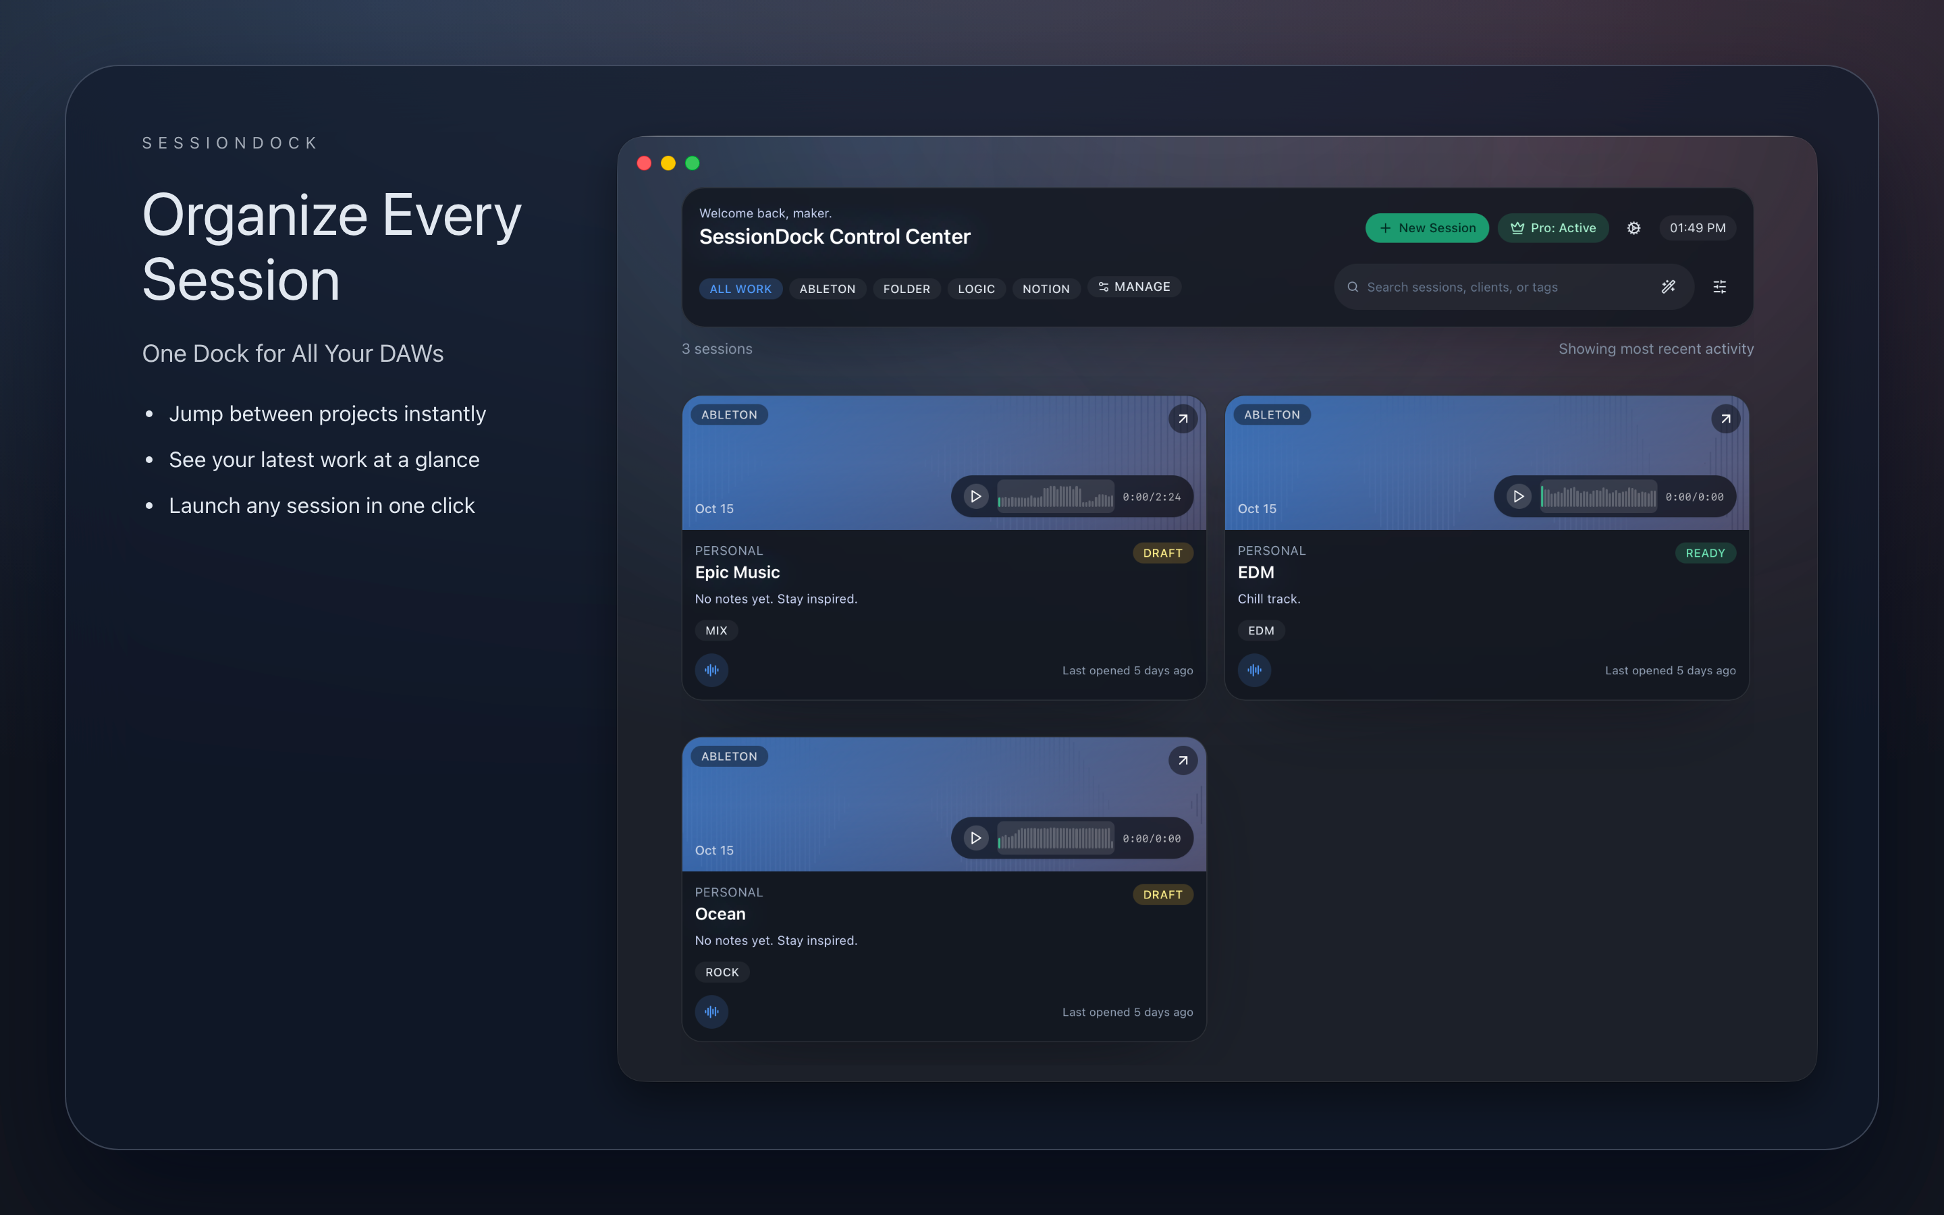
Task: Click the waveform icon on the Epic Music card
Action: pos(711,670)
